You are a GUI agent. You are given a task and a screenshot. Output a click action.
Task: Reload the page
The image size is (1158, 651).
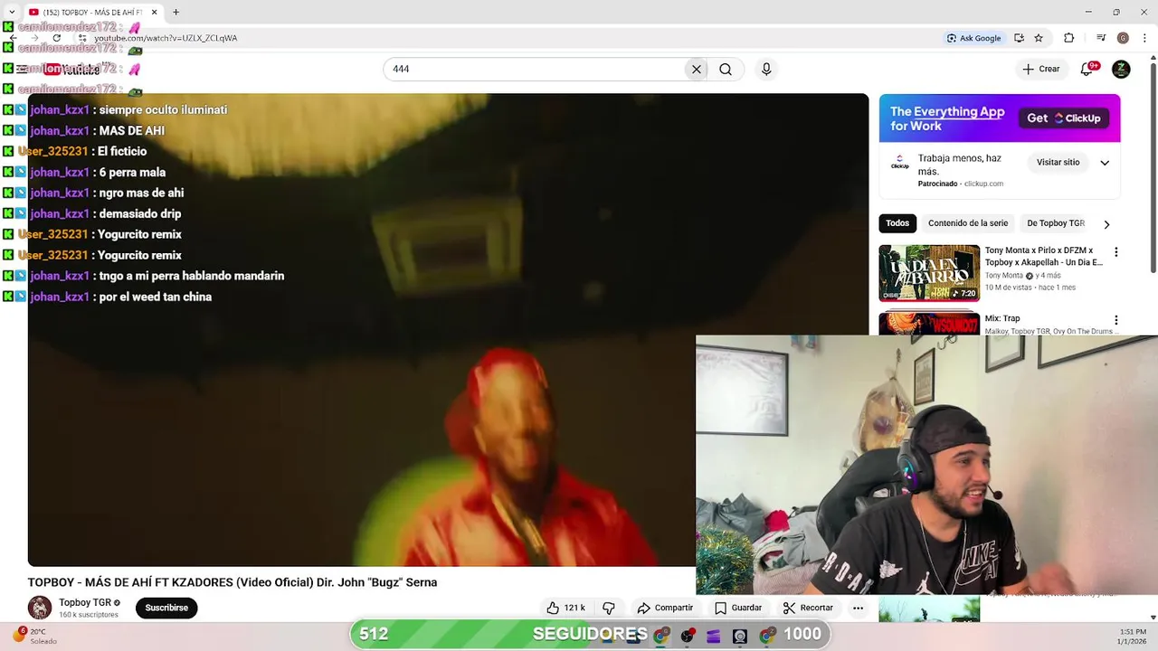56,38
